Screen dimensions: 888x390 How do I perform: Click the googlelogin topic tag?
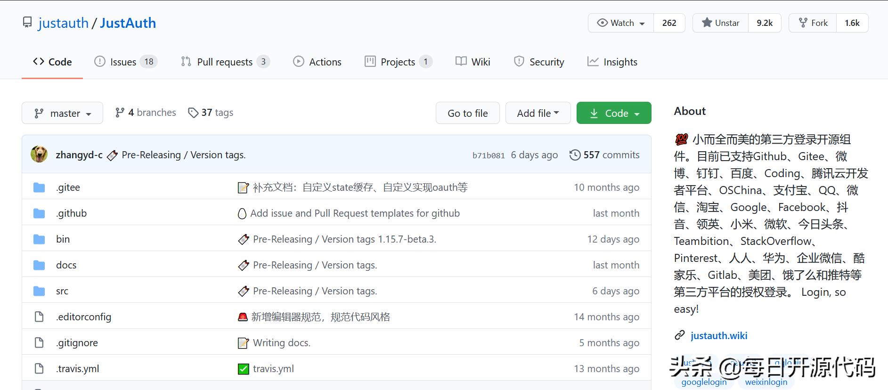coord(704,382)
